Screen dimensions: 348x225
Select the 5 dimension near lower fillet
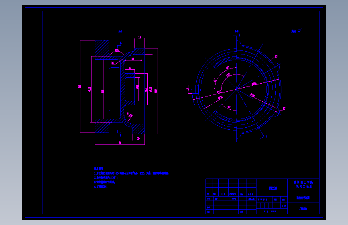coord(128,114)
